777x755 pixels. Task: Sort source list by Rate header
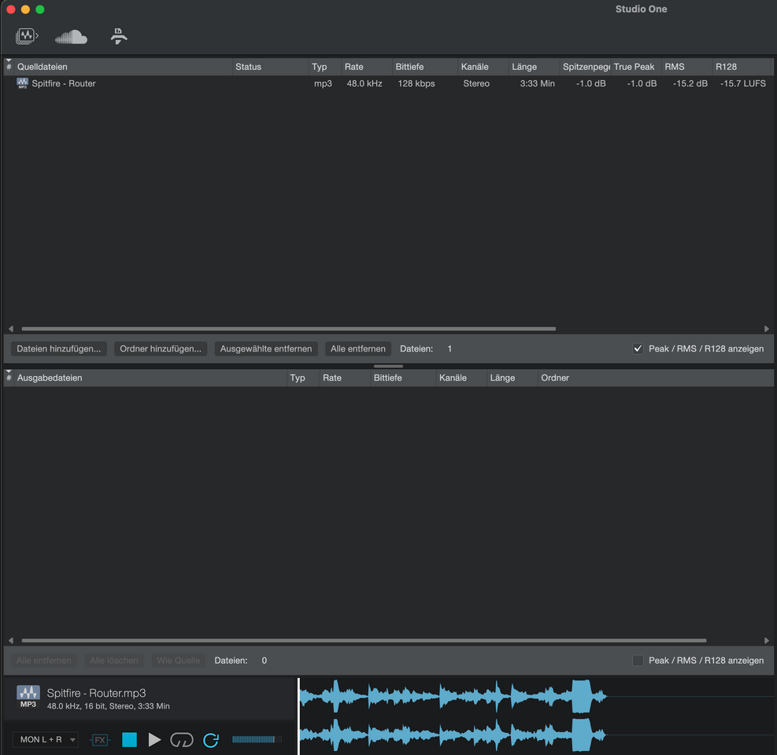[367, 67]
